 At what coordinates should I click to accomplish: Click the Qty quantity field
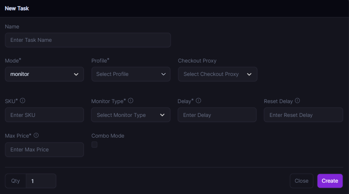[41, 181]
